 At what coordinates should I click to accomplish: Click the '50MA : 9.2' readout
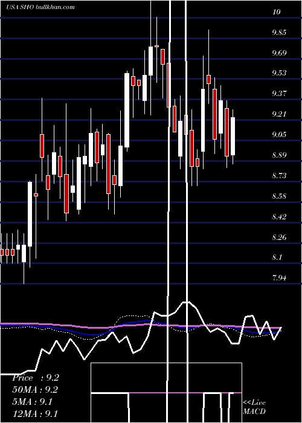coord(35,390)
